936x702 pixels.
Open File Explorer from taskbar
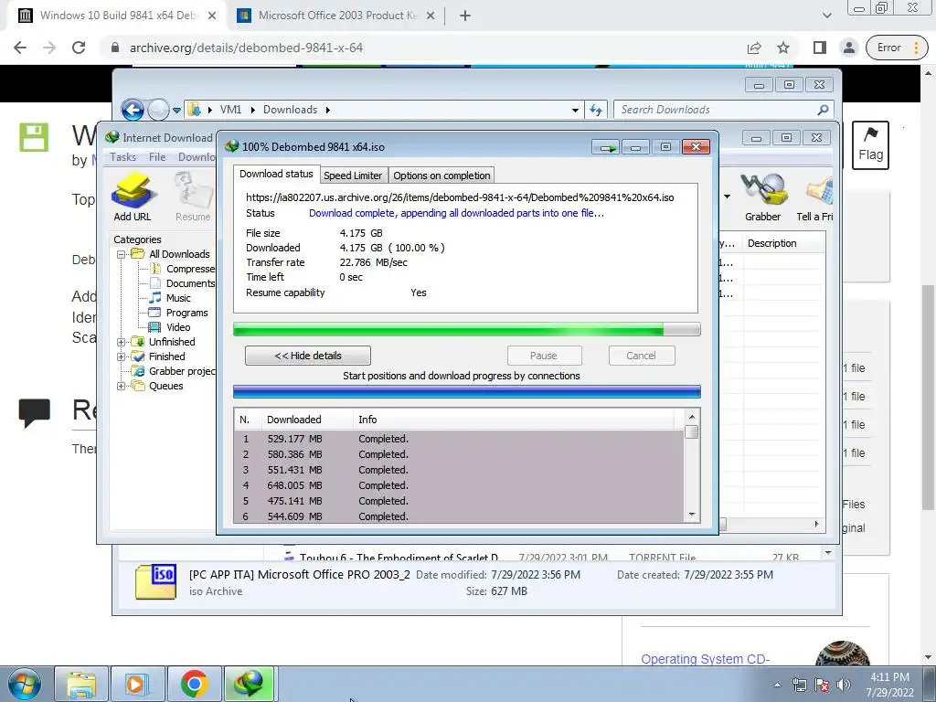tap(81, 684)
